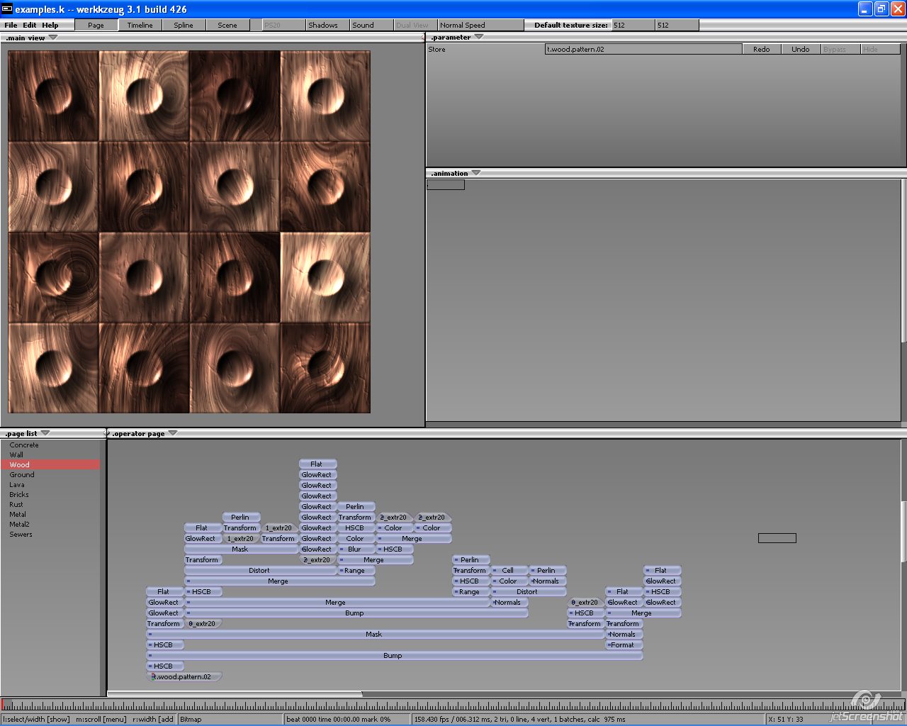Open the File menu
This screenshot has width=907, height=726.
(11, 26)
